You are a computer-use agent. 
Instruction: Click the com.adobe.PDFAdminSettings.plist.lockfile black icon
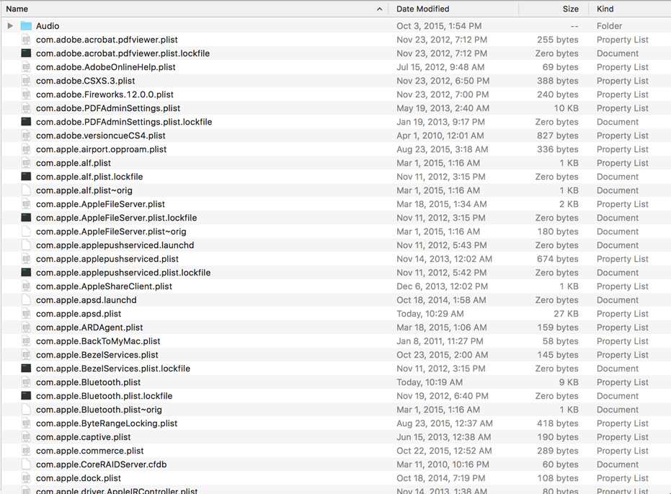[x=26, y=122]
